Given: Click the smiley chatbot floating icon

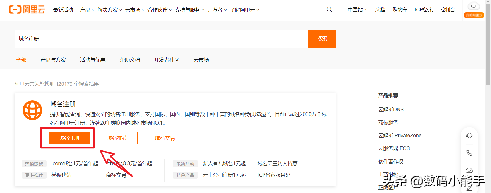Looking at the screenshot, I should tap(469, 170).
